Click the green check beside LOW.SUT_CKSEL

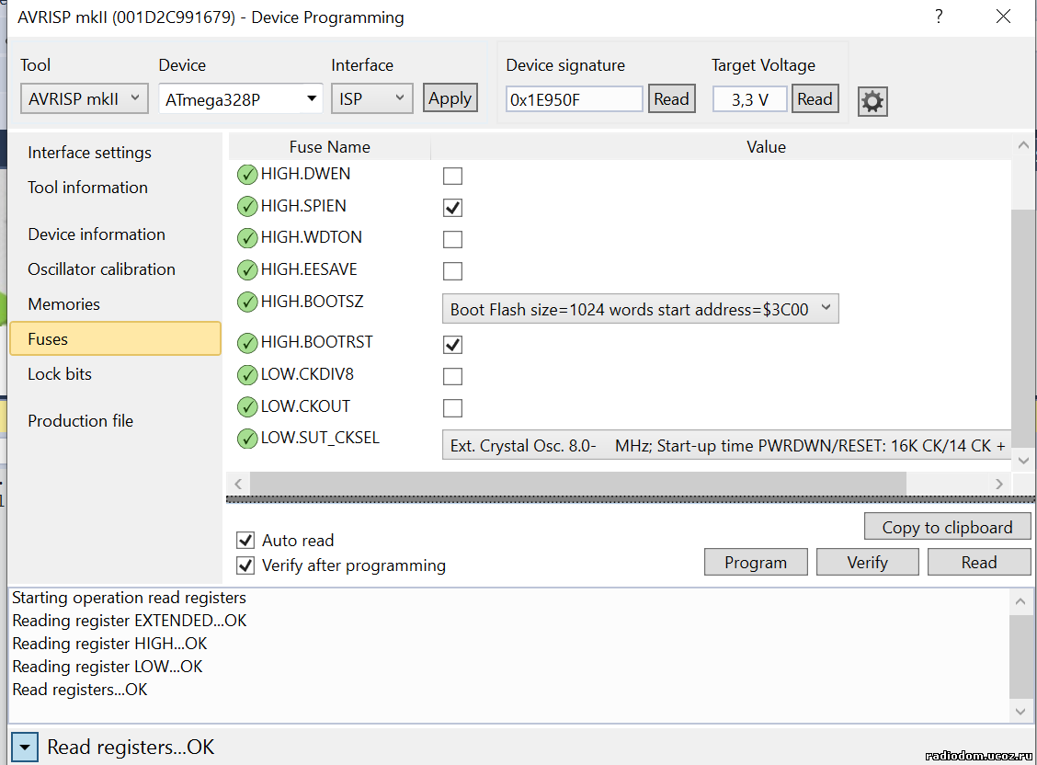coord(247,439)
